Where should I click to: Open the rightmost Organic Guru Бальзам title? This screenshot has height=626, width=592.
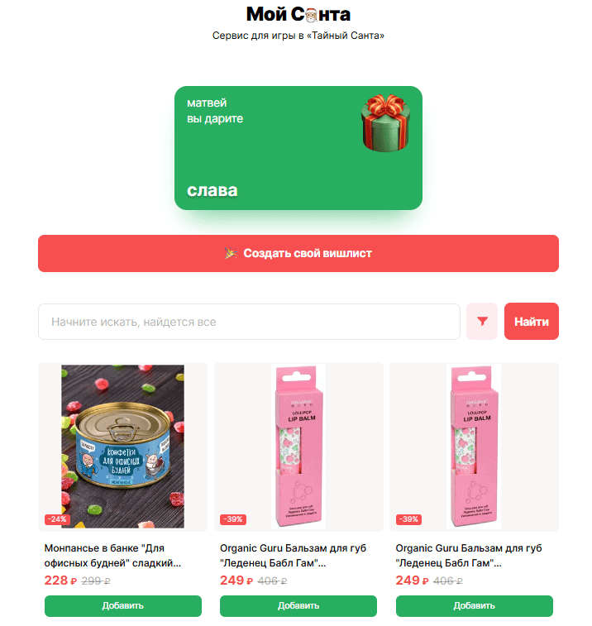[x=469, y=556]
